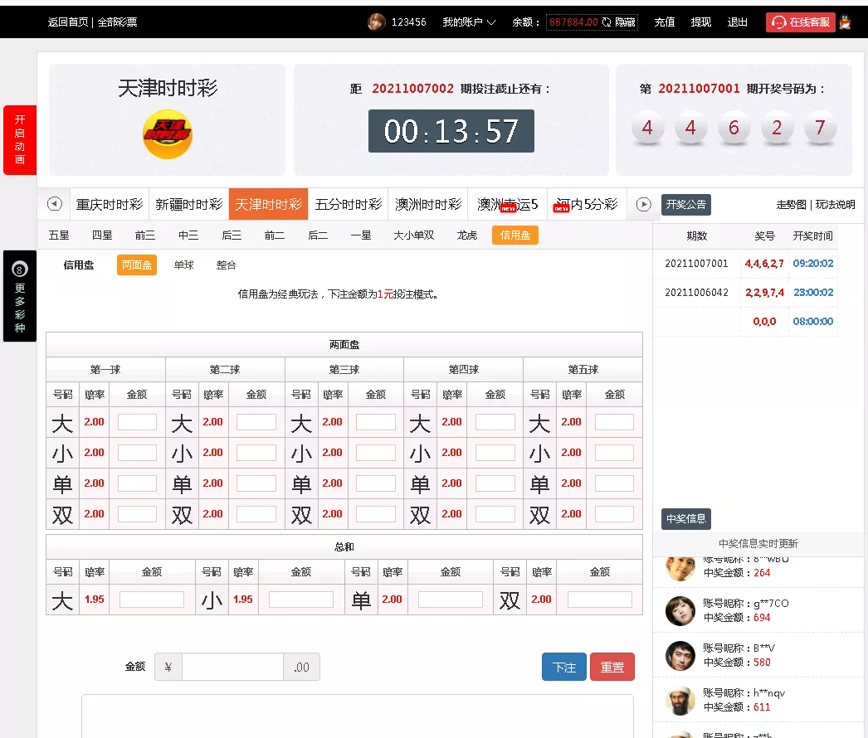
Task: Enable 开启动画 animation via red sidebar button
Action: point(19,139)
